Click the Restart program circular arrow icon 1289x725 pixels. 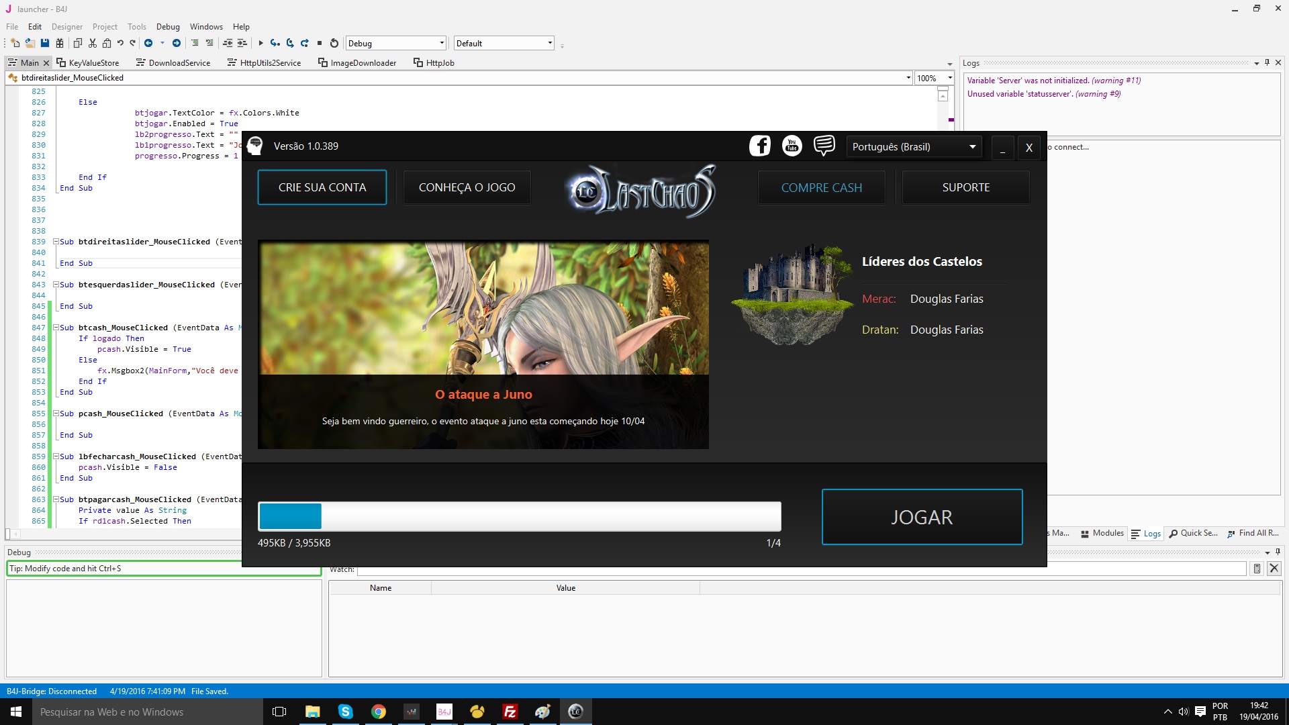pos(334,43)
